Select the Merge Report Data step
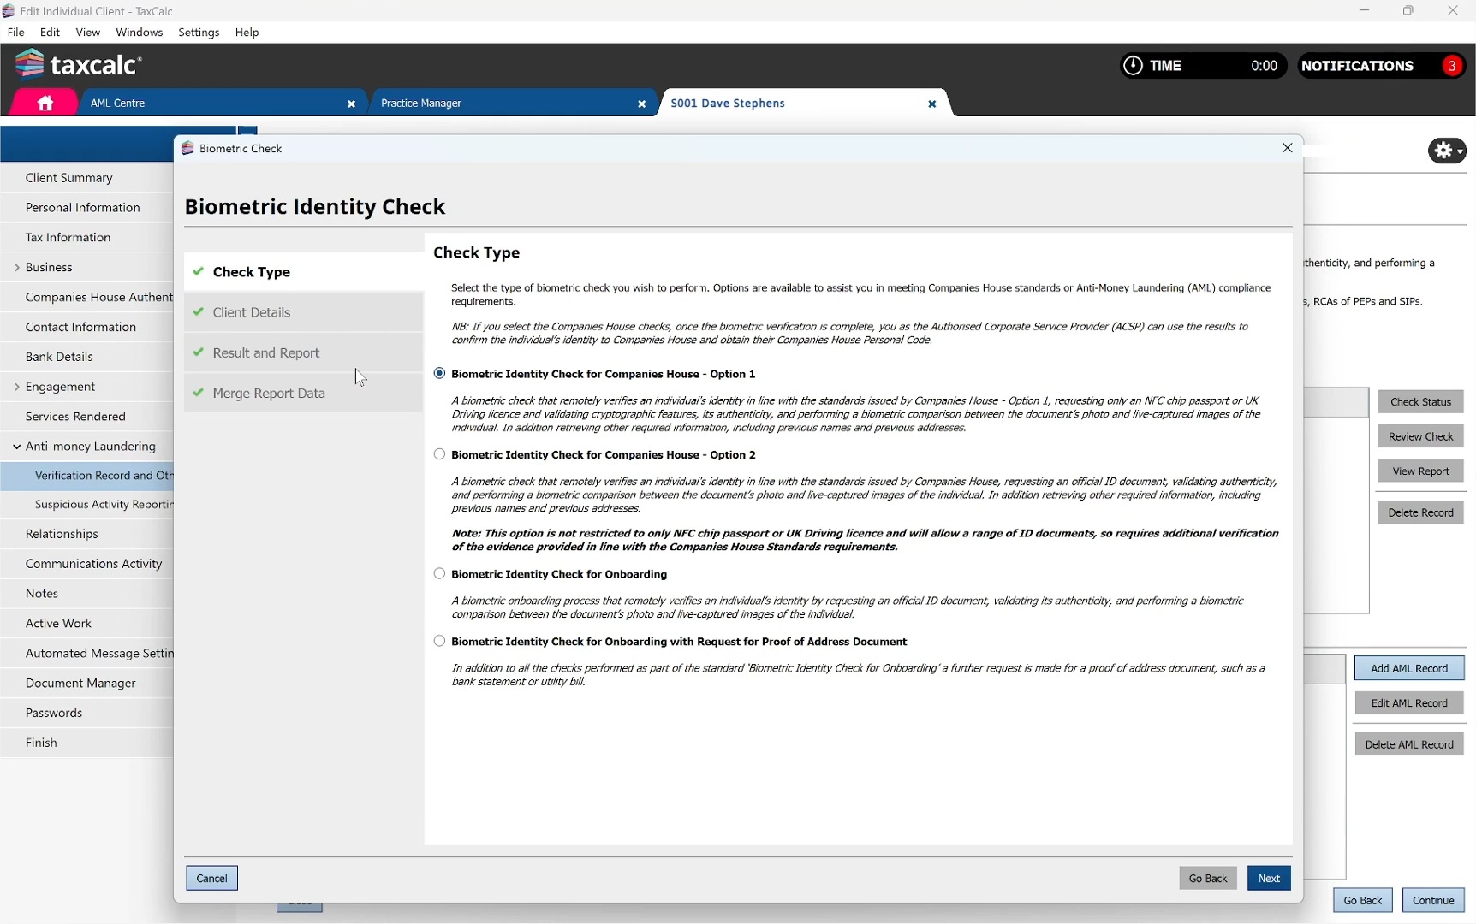This screenshot has width=1476, height=924. [x=304, y=394]
